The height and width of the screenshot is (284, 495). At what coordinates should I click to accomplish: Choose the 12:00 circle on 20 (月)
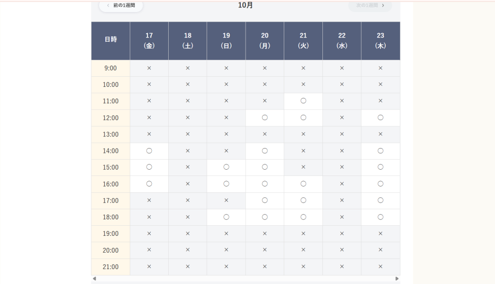click(x=264, y=118)
